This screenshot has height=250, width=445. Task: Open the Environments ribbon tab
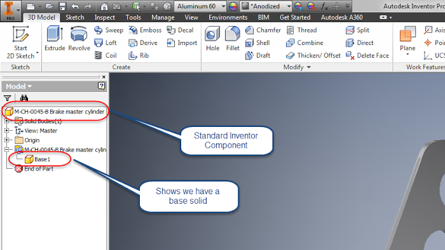pyautogui.click(x=228, y=18)
